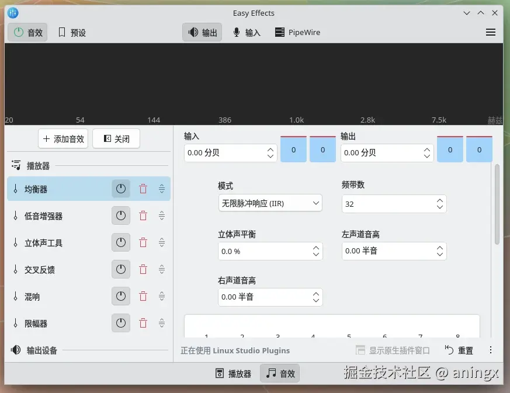Click the Easy Effects app icon

pos(13,13)
